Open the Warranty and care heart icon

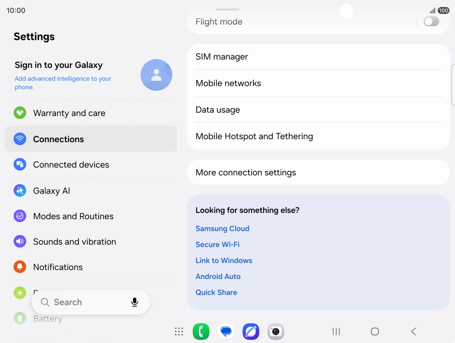(x=20, y=113)
